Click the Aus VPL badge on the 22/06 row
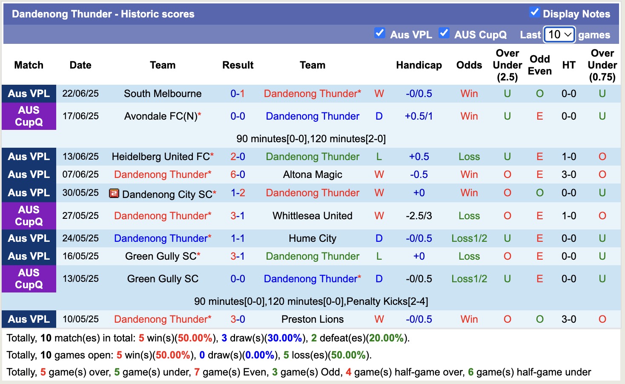Screen dimensions: 625x384 pos(29,93)
